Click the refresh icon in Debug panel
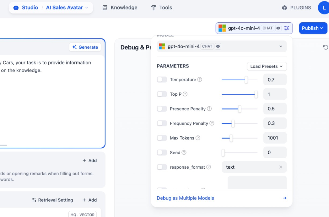This screenshot has width=329, height=217. [x=326, y=47]
